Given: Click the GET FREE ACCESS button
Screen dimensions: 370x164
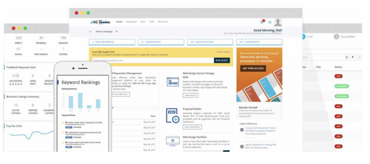Looking at the screenshot, I should click(x=253, y=68).
